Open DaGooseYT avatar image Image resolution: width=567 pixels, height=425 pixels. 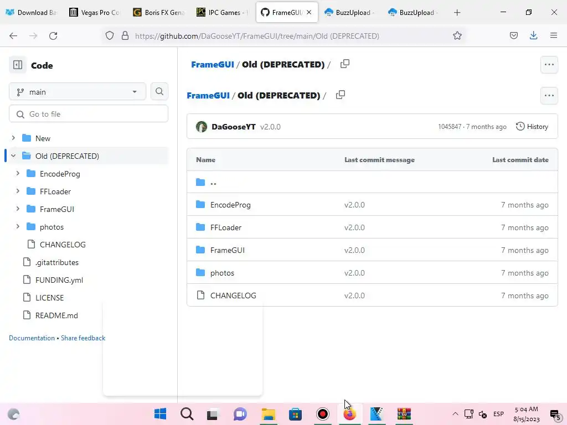(202, 127)
